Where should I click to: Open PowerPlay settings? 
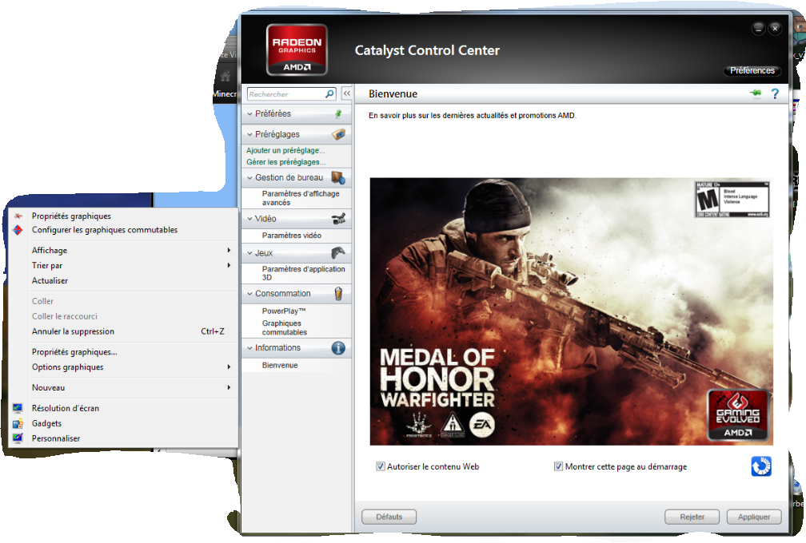click(x=284, y=311)
